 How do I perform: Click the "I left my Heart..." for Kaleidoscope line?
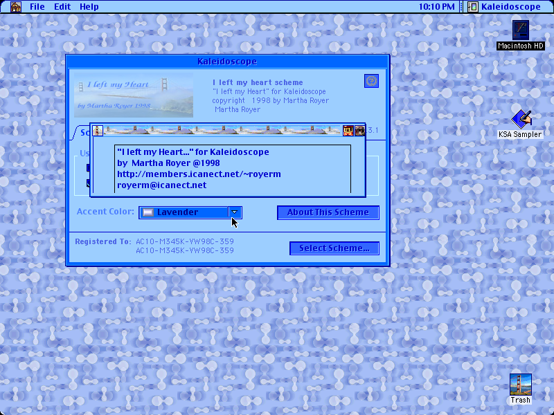tap(193, 152)
